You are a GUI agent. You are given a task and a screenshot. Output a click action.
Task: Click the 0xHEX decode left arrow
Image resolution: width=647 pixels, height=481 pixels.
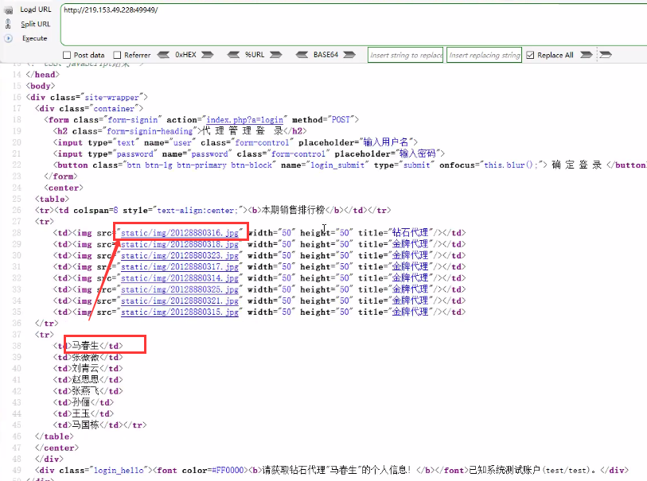[x=164, y=55]
